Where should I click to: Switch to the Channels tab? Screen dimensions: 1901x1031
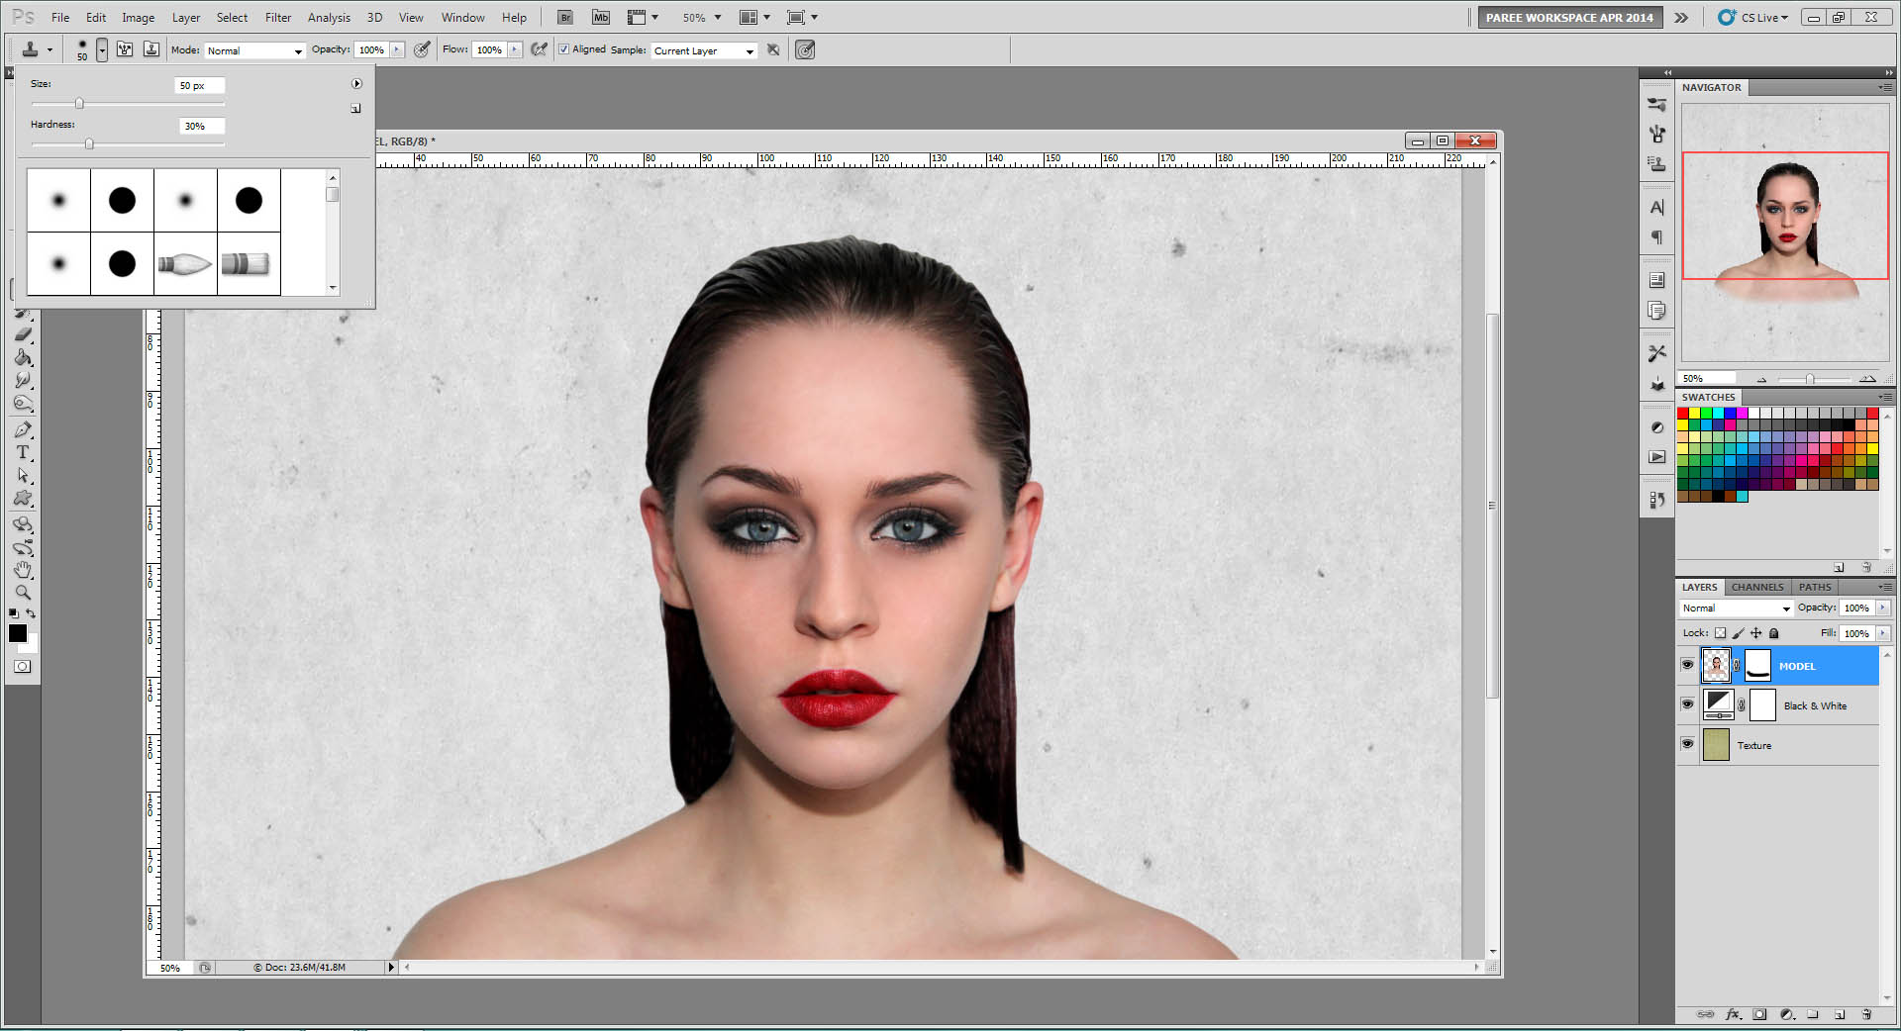1756,587
